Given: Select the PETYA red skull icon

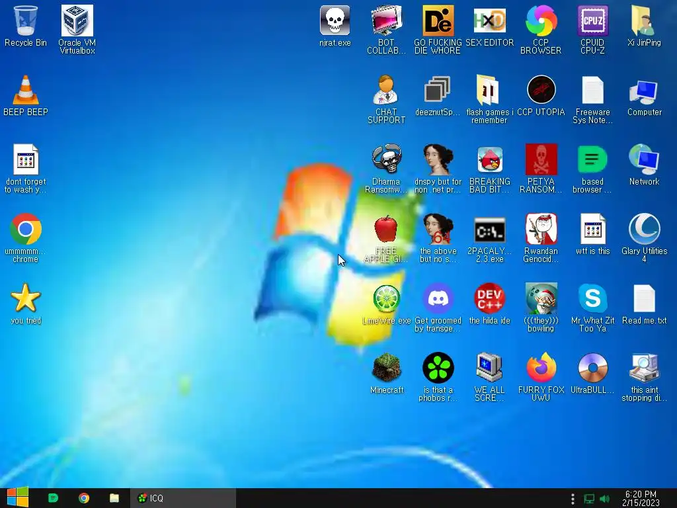Looking at the screenshot, I should point(541,159).
